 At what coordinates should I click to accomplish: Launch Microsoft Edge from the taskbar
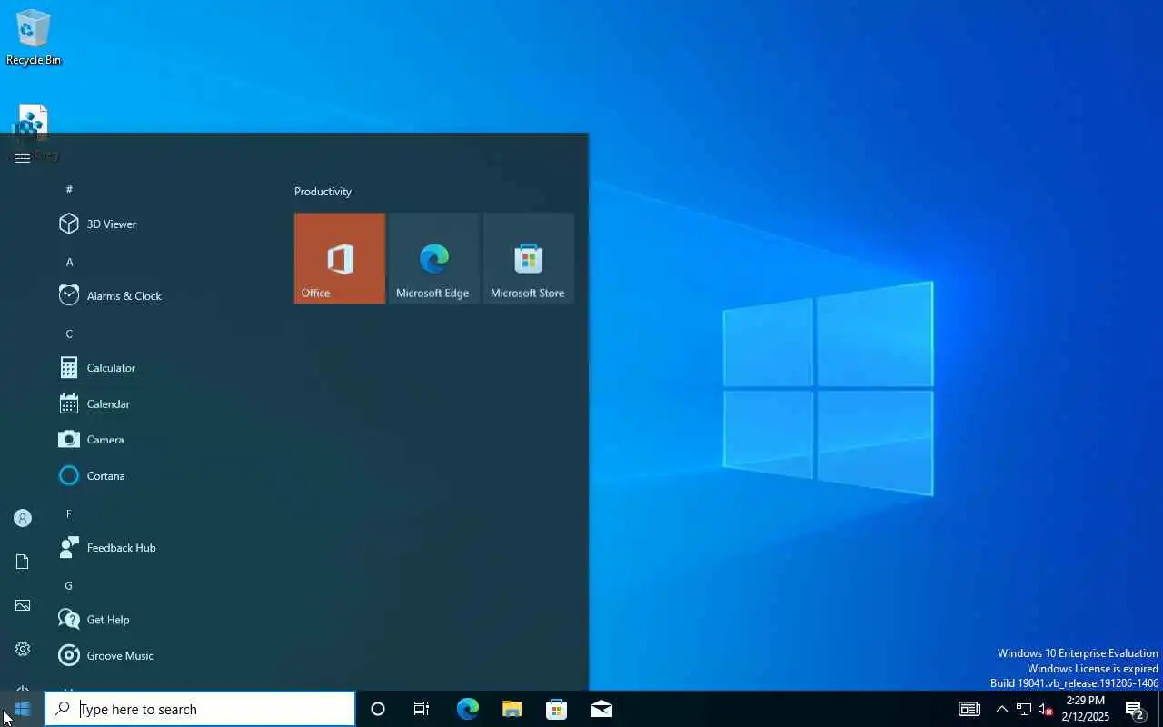467,709
